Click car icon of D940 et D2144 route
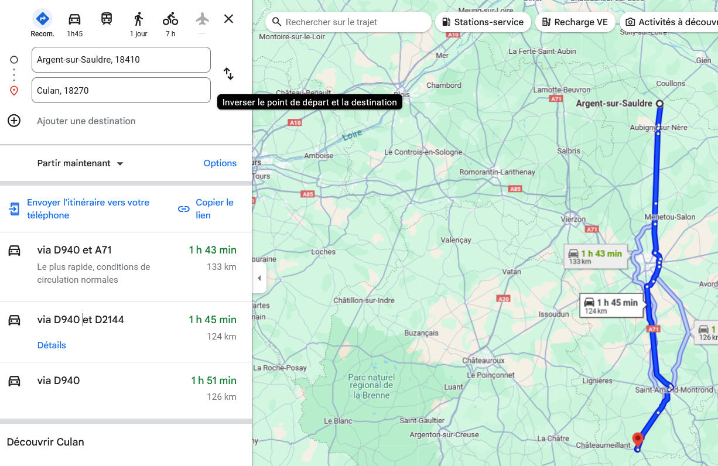 pyautogui.click(x=14, y=320)
